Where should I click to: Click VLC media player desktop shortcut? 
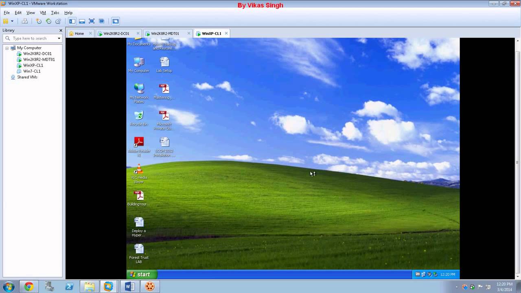(x=139, y=174)
